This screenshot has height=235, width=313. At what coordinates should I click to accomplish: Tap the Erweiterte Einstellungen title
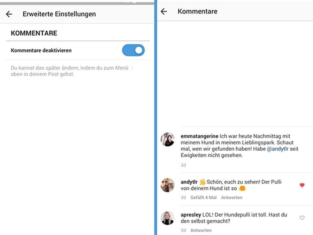[x=59, y=14]
